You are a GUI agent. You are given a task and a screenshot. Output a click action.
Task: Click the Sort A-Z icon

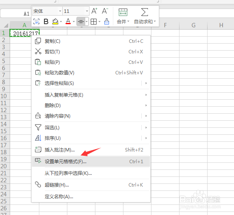(x=38, y=138)
